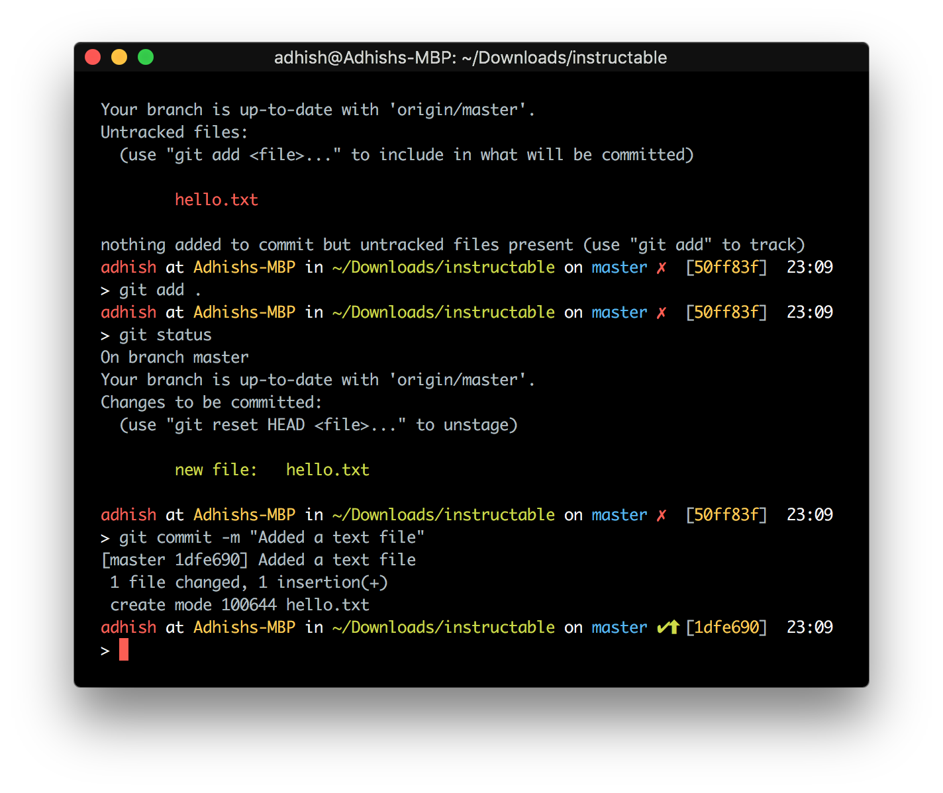Click the timestamp 23:09 on the final prompt
Viewport: 943px width, 793px height.
tap(809, 627)
